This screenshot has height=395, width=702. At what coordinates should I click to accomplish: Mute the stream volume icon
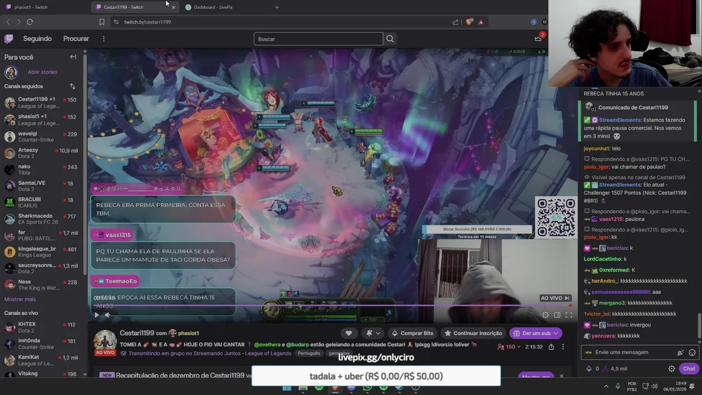click(x=107, y=315)
